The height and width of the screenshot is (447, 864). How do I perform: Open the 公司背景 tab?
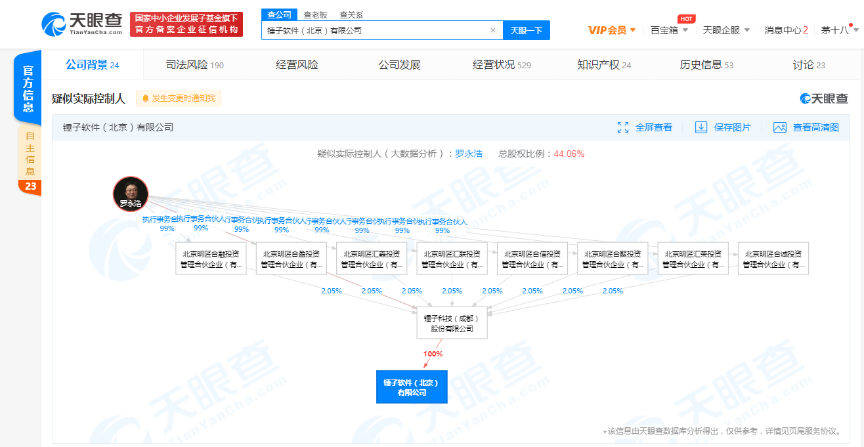click(x=92, y=65)
